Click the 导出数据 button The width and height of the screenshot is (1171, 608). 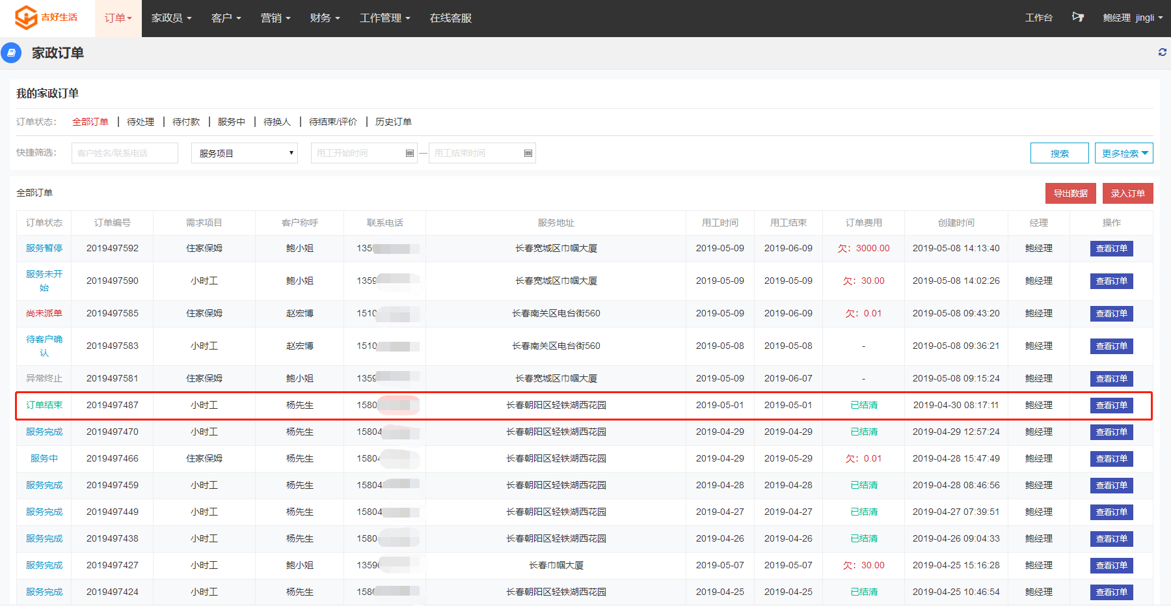1071,193
